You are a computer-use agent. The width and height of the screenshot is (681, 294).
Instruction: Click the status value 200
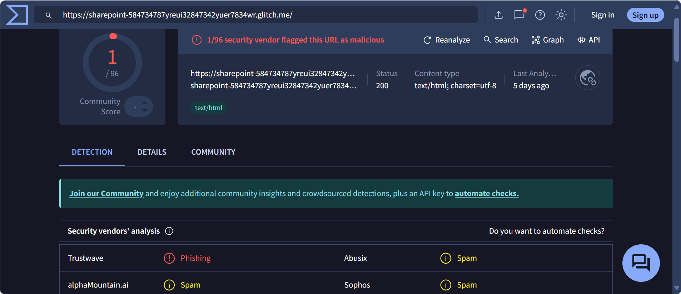pos(382,86)
